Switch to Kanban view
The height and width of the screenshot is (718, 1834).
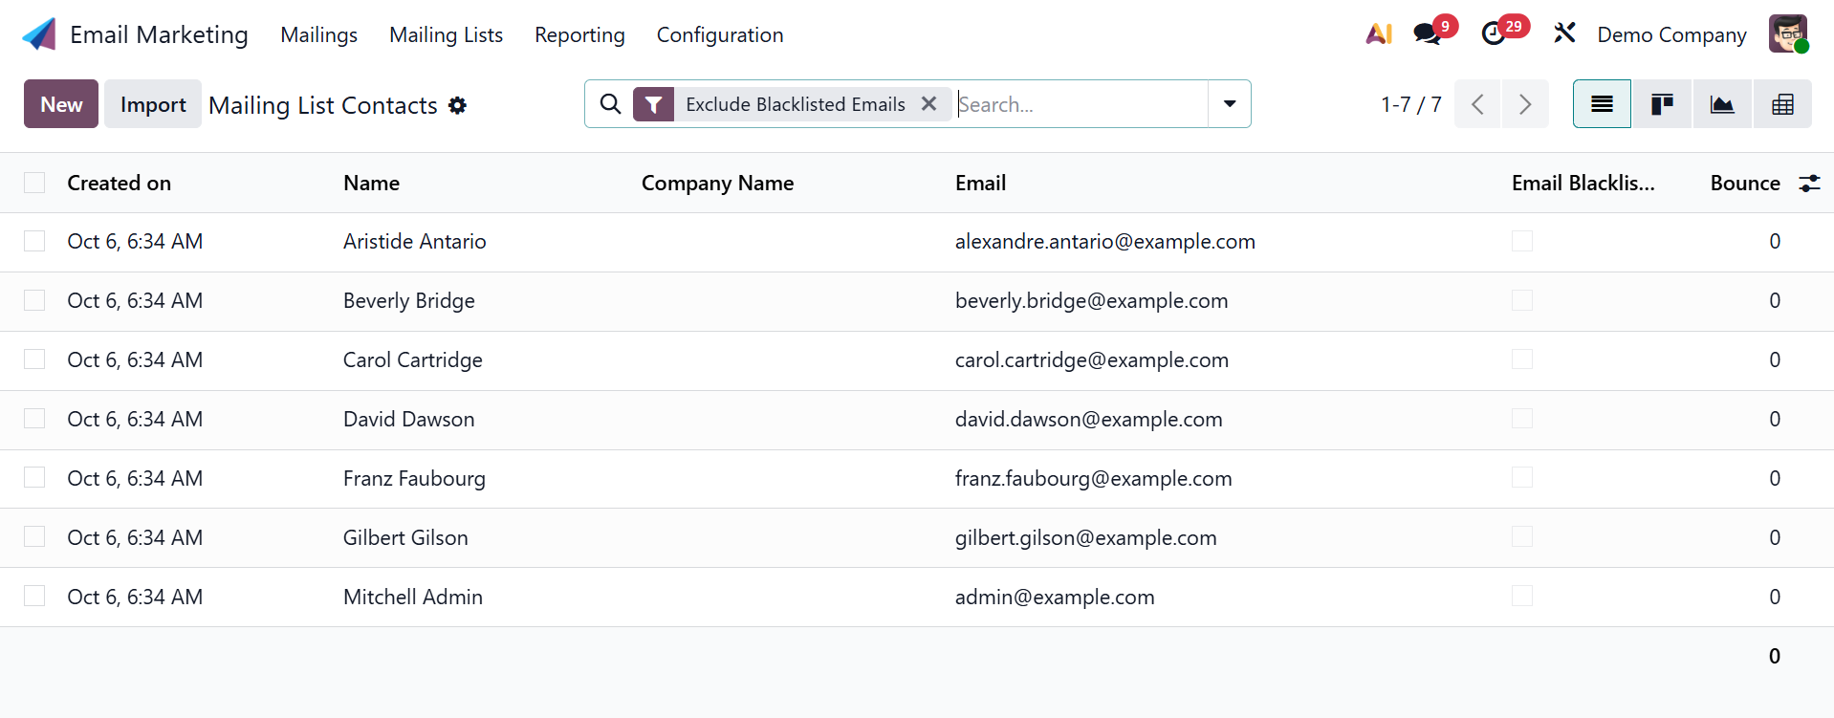tap(1662, 104)
